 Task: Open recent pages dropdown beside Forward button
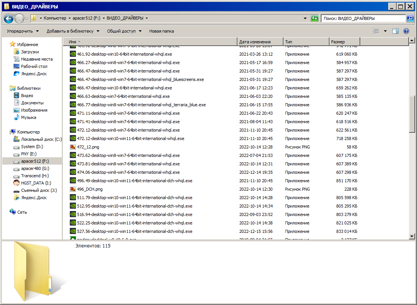pos(26,19)
